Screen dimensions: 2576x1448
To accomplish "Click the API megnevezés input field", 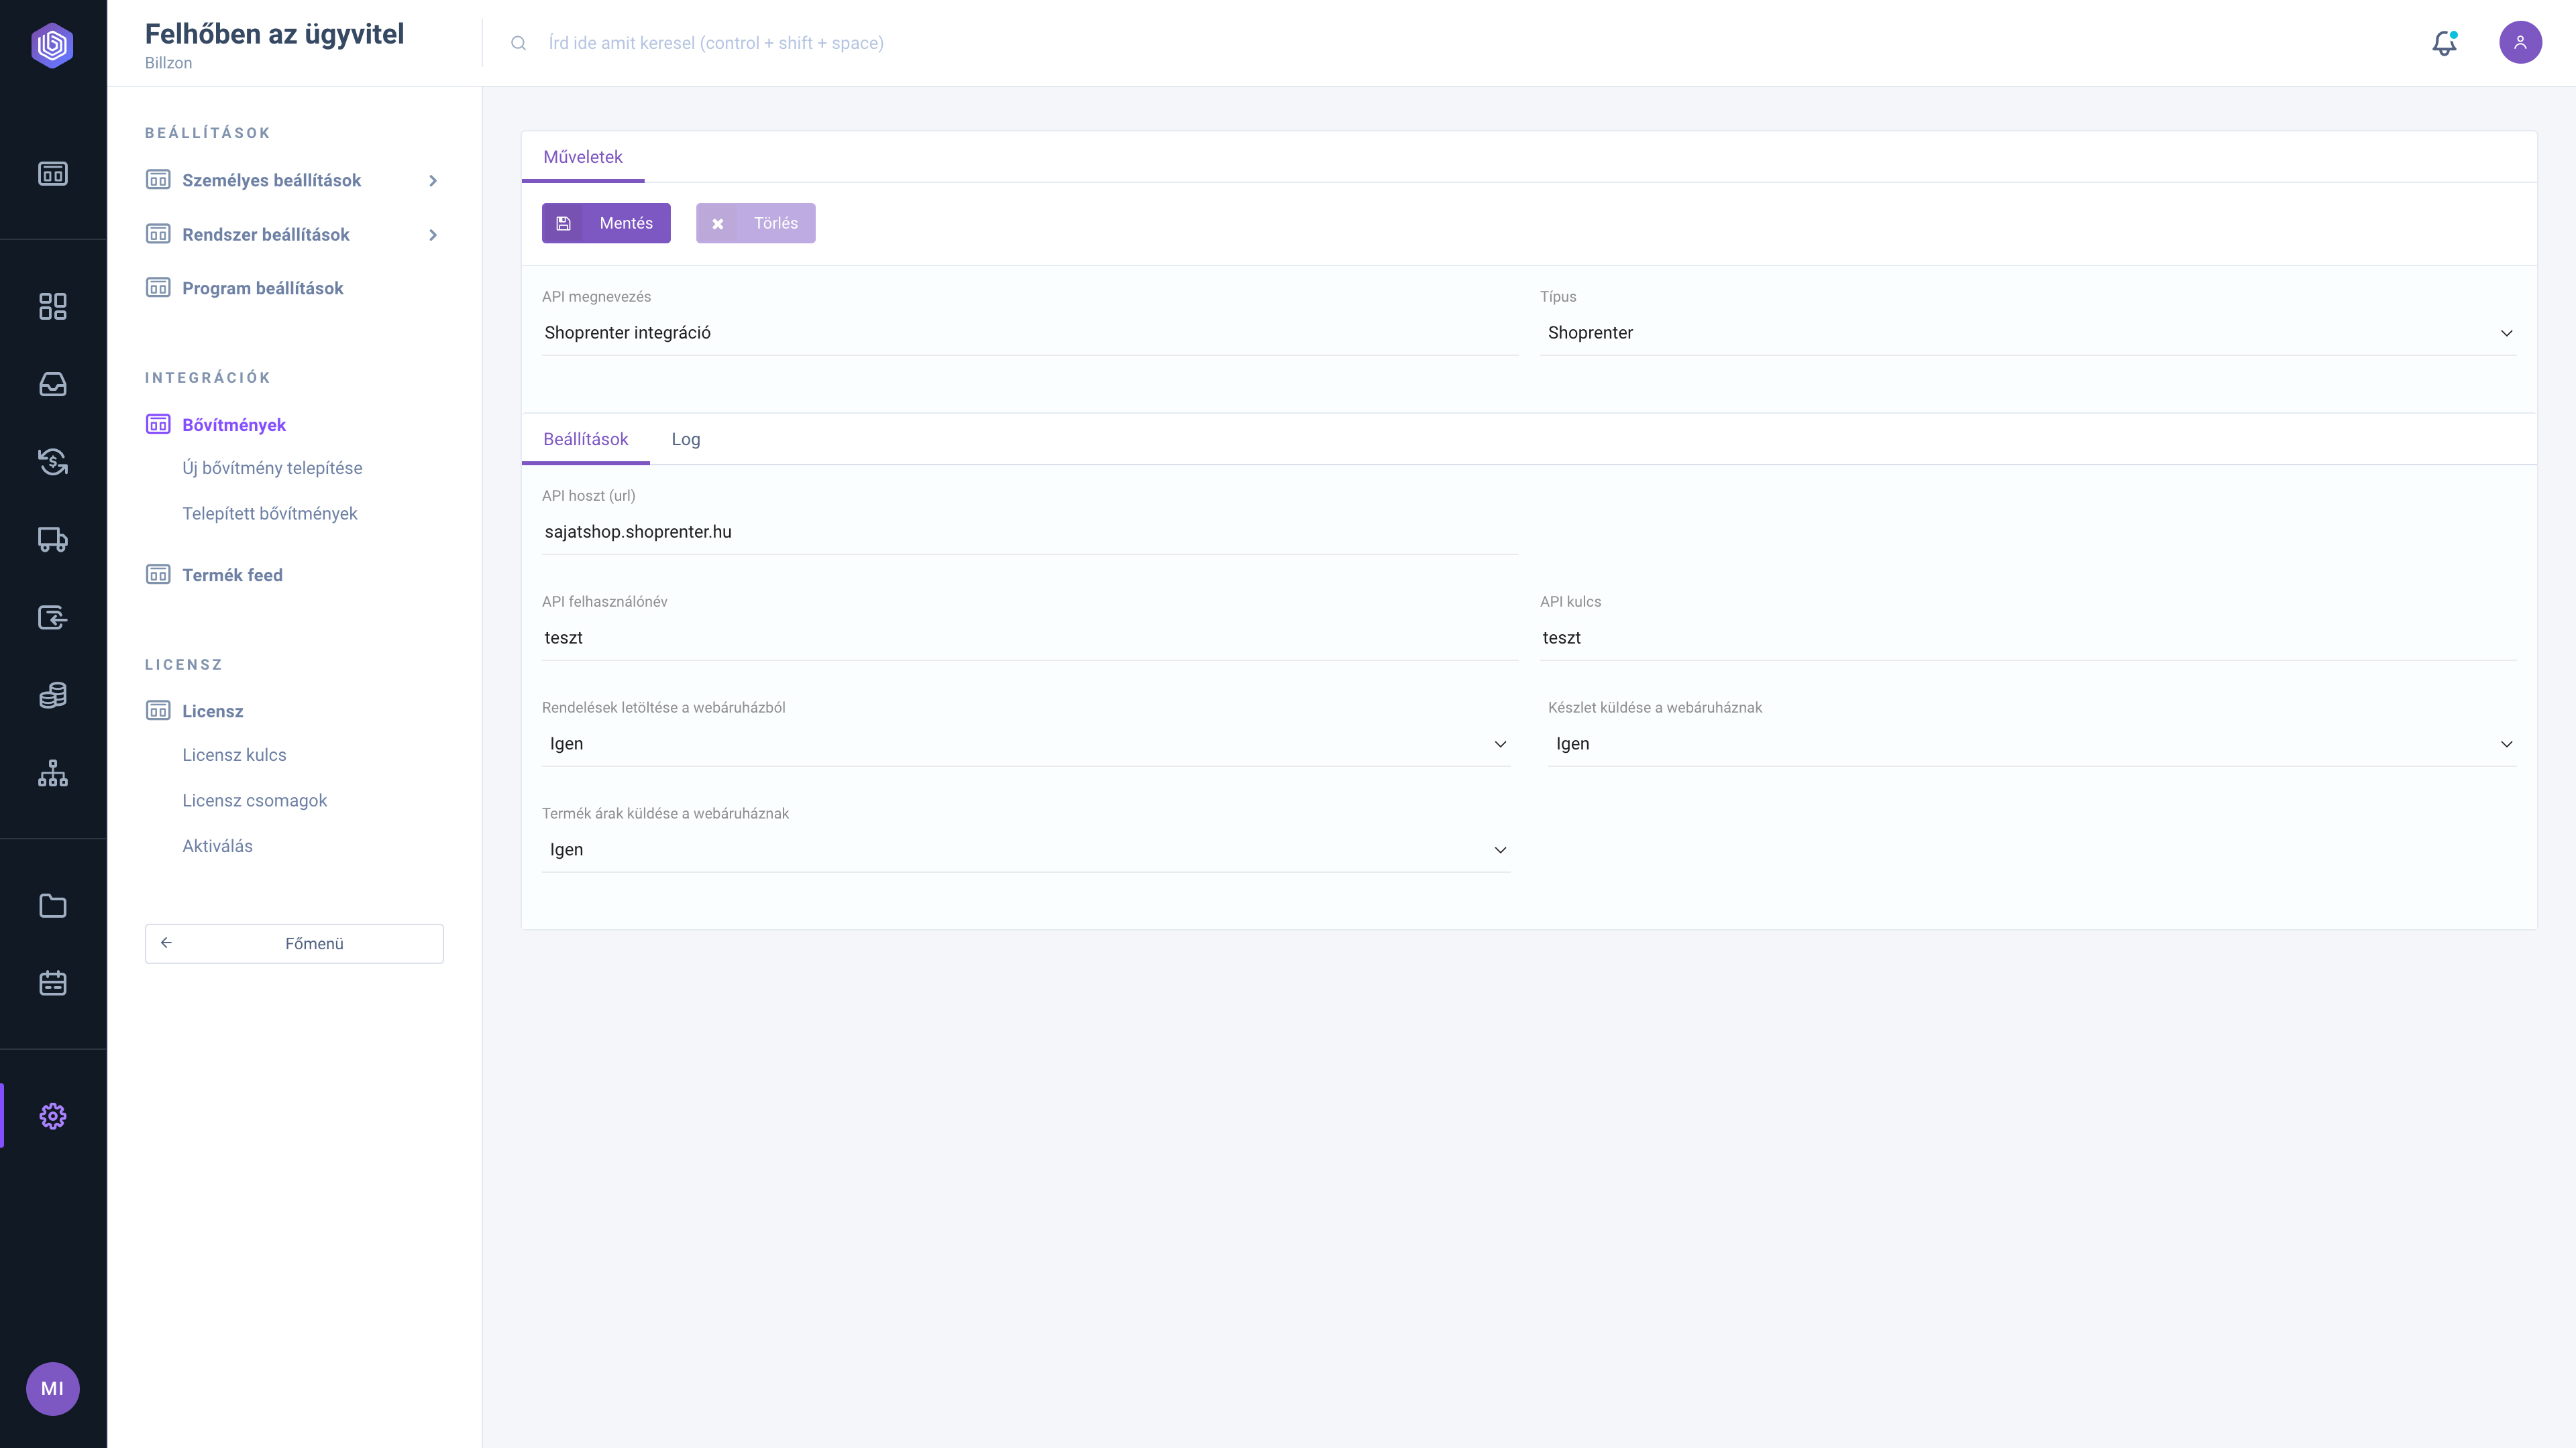I will [1030, 333].
